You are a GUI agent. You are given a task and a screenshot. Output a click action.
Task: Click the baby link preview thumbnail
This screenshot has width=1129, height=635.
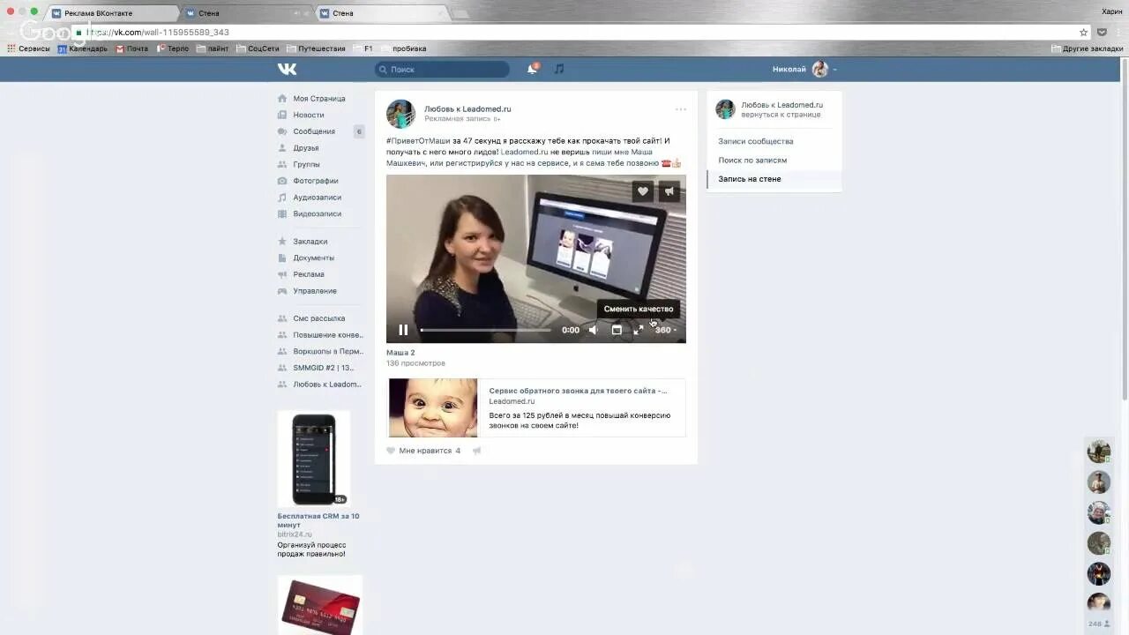pos(433,407)
